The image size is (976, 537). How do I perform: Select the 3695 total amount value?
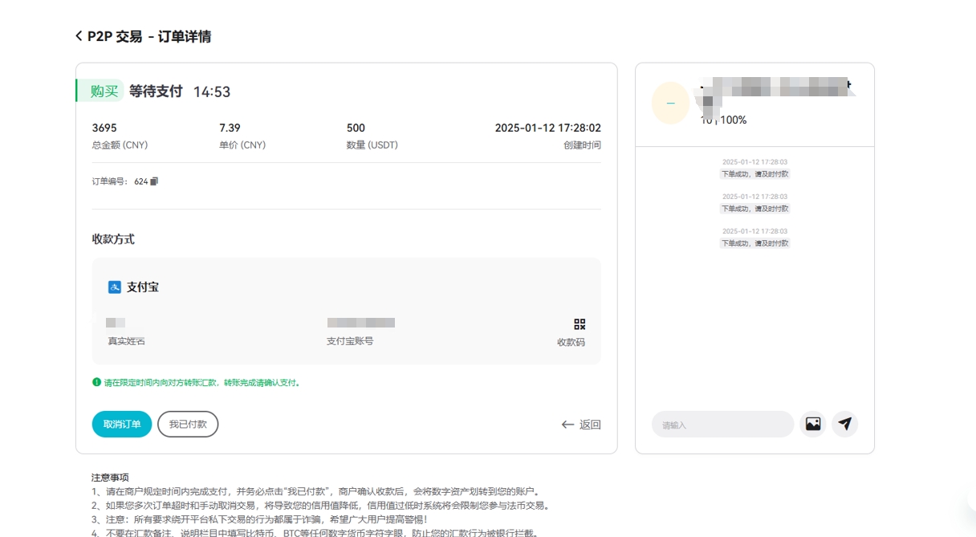(x=104, y=128)
